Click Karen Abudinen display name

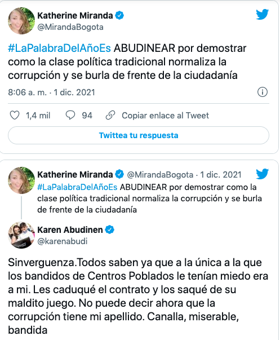pos(70,229)
